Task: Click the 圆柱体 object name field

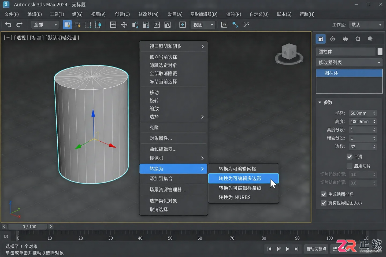Action: click(346, 52)
